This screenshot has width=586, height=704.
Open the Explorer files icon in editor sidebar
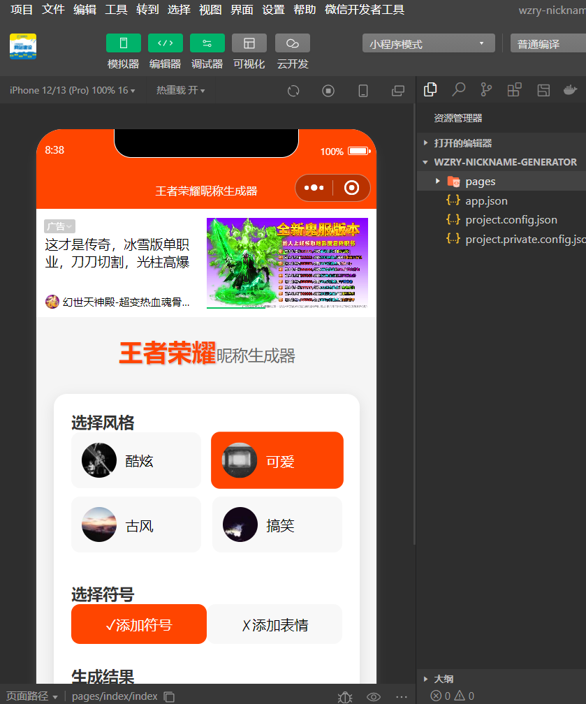pos(430,90)
